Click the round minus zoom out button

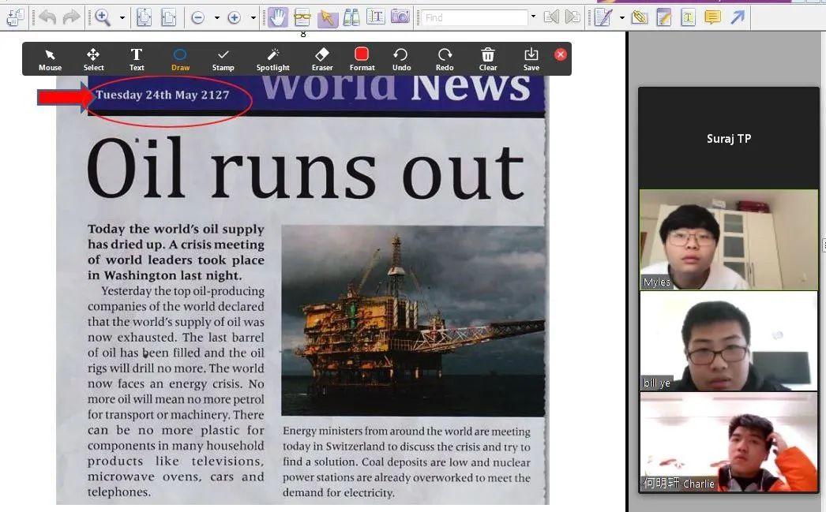pos(198,17)
